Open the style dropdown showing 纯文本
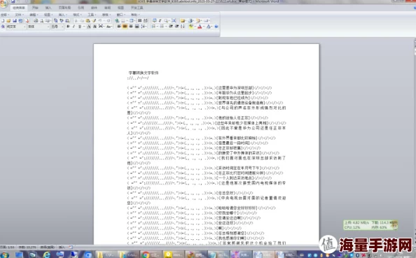 click(16, 27)
